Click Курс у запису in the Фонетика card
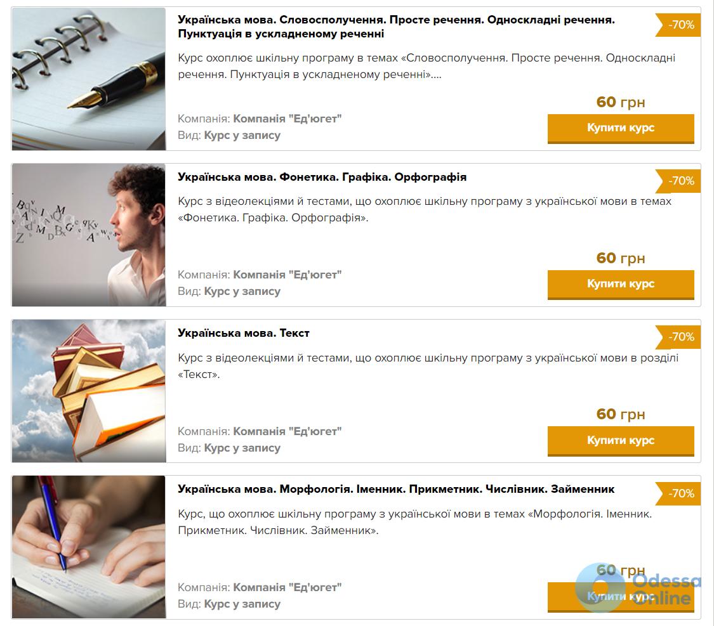Screen dimensions: 714x626 pyautogui.click(x=242, y=292)
